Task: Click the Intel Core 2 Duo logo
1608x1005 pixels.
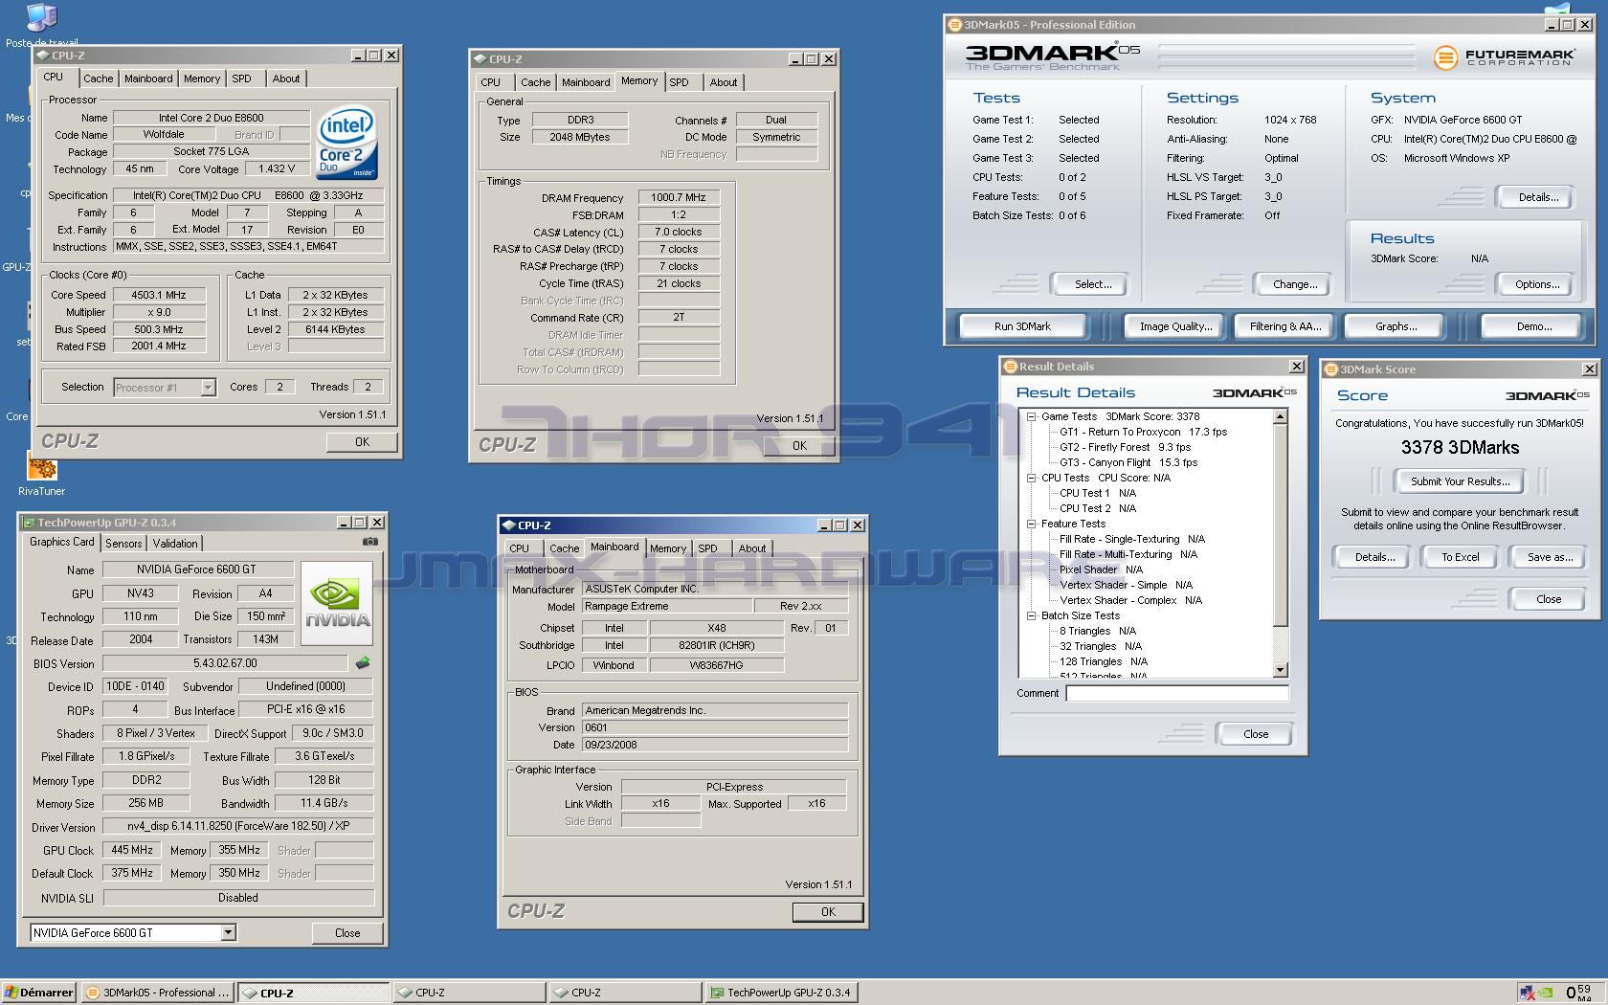Action: pyautogui.click(x=346, y=144)
